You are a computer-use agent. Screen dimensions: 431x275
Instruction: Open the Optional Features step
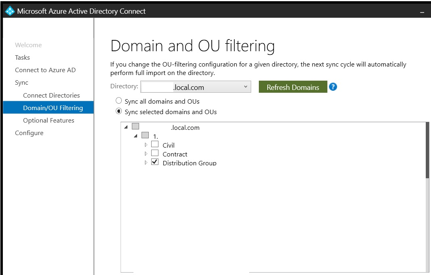(x=49, y=121)
